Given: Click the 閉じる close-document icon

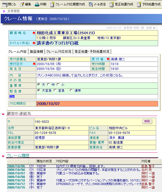Looking at the screenshot, I should click(5, 5).
